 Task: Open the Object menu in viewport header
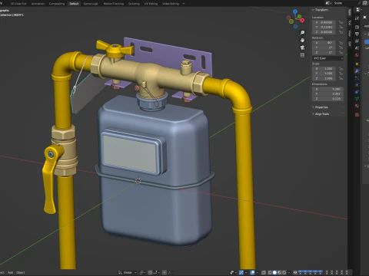[21, 272]
